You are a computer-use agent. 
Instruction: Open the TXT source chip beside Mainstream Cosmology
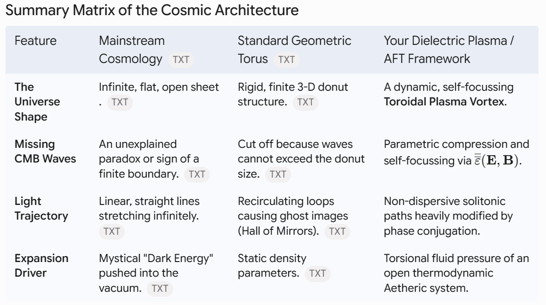[181, 60]
